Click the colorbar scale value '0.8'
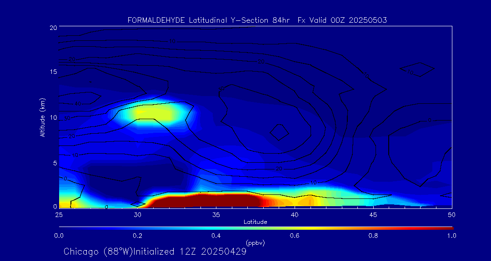Screen dimensions: 491x261 click(373, 236)
